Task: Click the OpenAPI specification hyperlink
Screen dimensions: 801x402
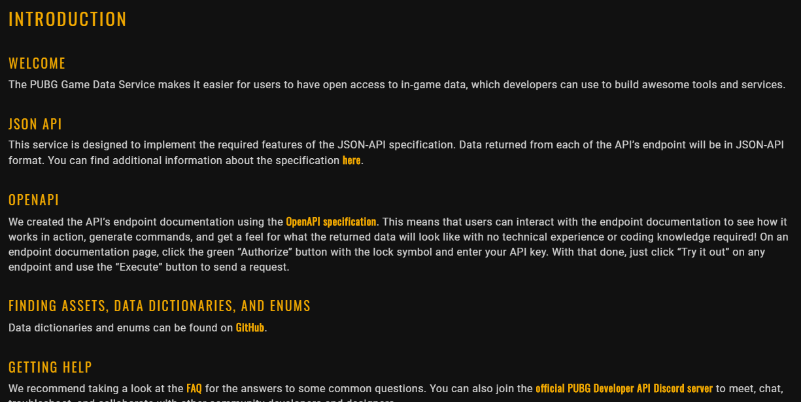Action: click(332, 222)
